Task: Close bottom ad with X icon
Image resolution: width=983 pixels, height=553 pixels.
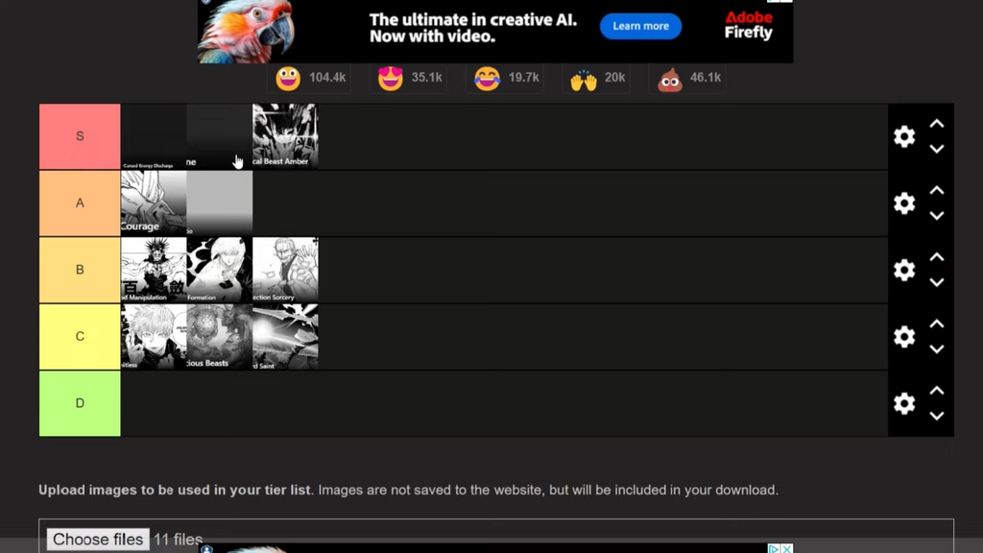Action: pos(787,548)
